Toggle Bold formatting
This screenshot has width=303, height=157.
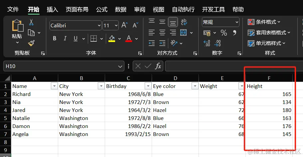[55, 39]
